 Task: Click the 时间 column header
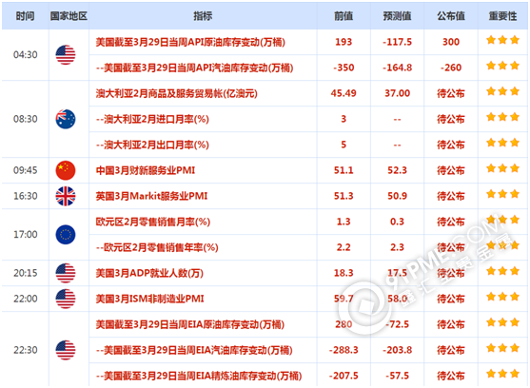click(25, 16)
